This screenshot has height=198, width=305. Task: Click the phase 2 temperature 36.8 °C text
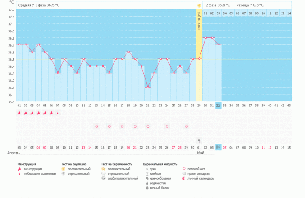(218, 5)
